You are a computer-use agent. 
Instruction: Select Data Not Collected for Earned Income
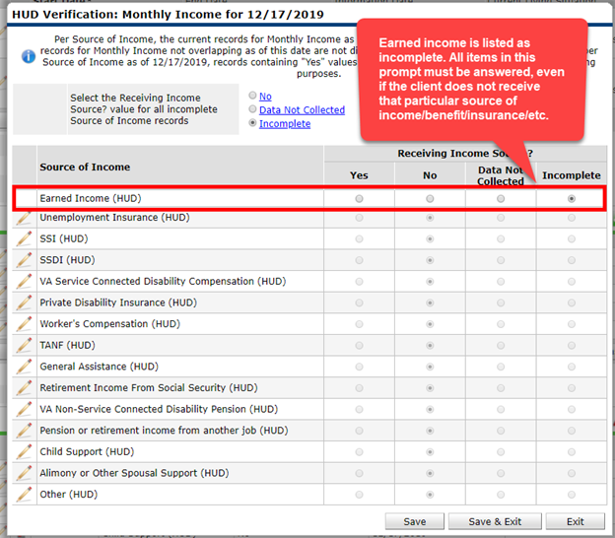tap(501, 198)
